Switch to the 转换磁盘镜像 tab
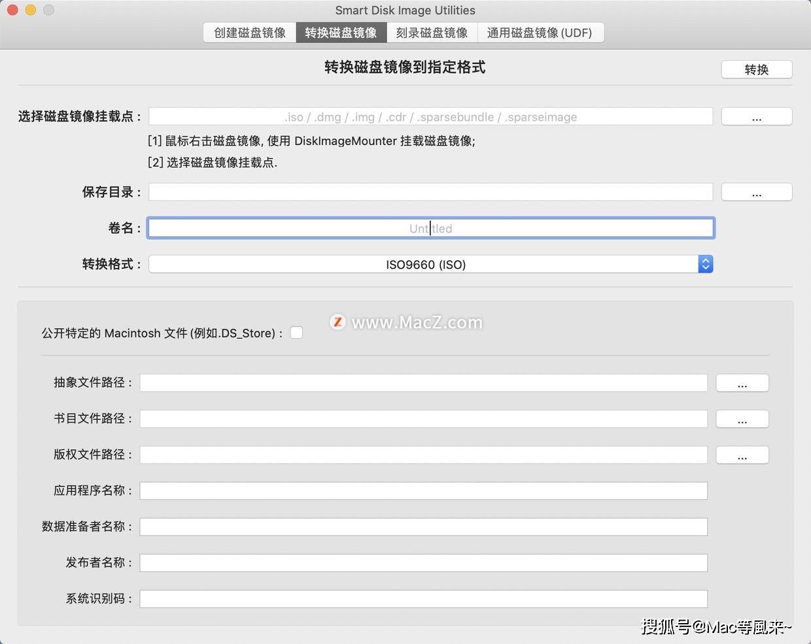The height and width of the screenshot is (644, 811). tap(341, 32)
